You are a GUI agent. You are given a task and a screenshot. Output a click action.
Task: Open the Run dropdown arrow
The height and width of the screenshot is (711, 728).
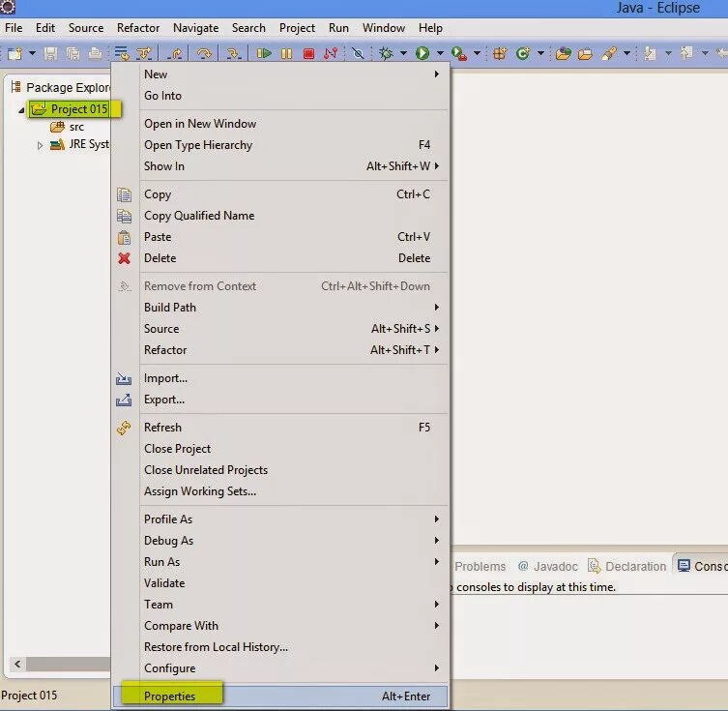(440, 53)
